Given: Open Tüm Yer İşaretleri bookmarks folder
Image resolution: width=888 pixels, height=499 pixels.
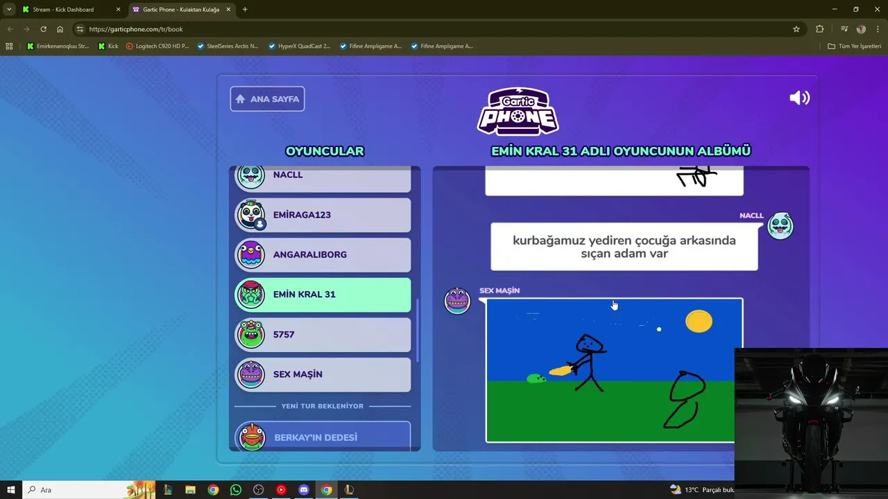Looking at the screenshot, I should click(855, 46).
